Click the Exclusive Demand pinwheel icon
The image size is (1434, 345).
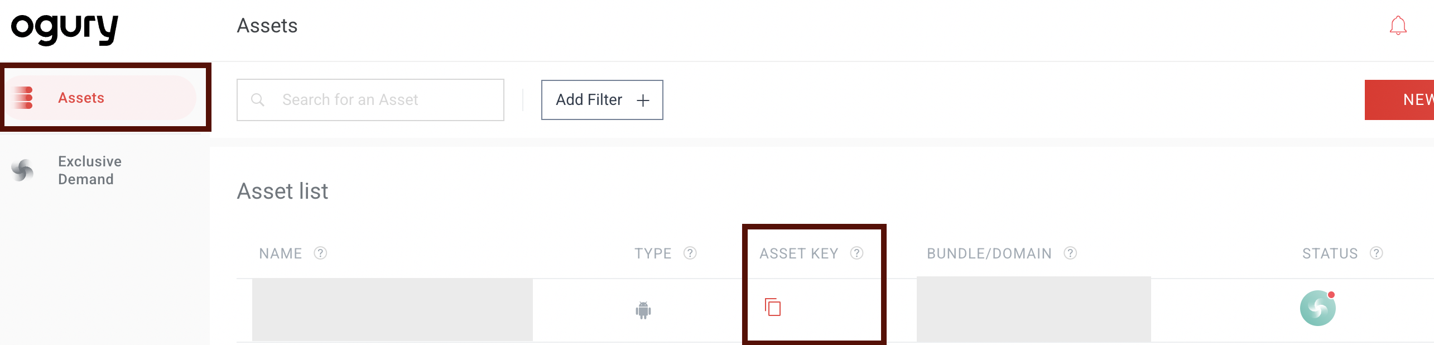pos(22,170)
